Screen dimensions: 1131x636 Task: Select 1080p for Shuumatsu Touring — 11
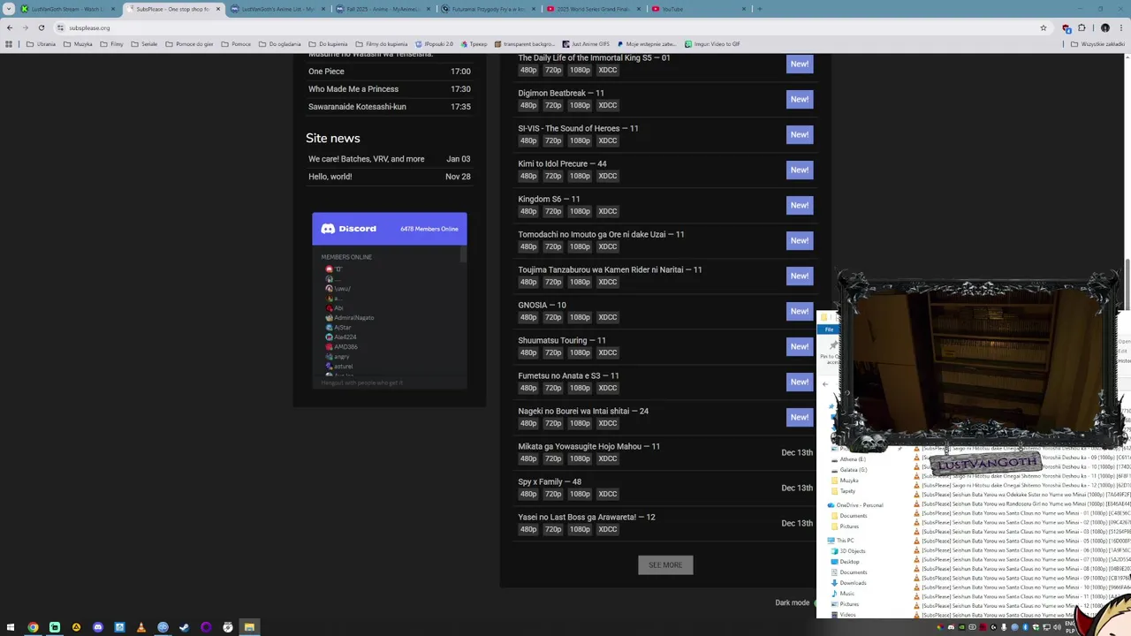point(580,352)
